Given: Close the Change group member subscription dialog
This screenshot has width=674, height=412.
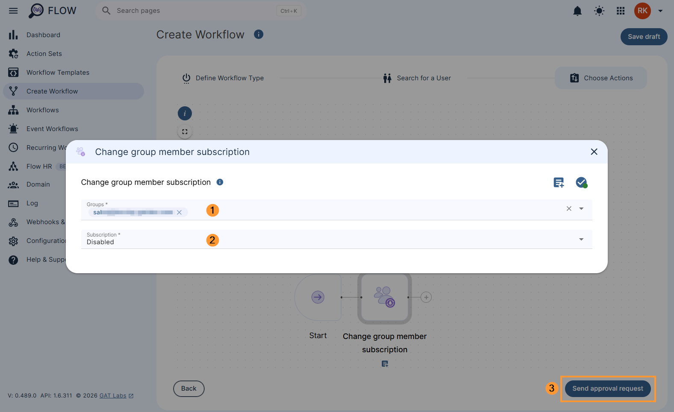Looking at the screenshot, I should [x=594, y=152].
